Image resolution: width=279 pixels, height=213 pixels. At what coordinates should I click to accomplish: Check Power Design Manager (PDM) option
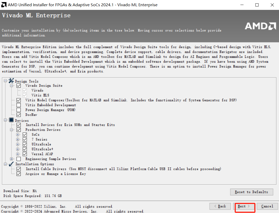[19, 110]
